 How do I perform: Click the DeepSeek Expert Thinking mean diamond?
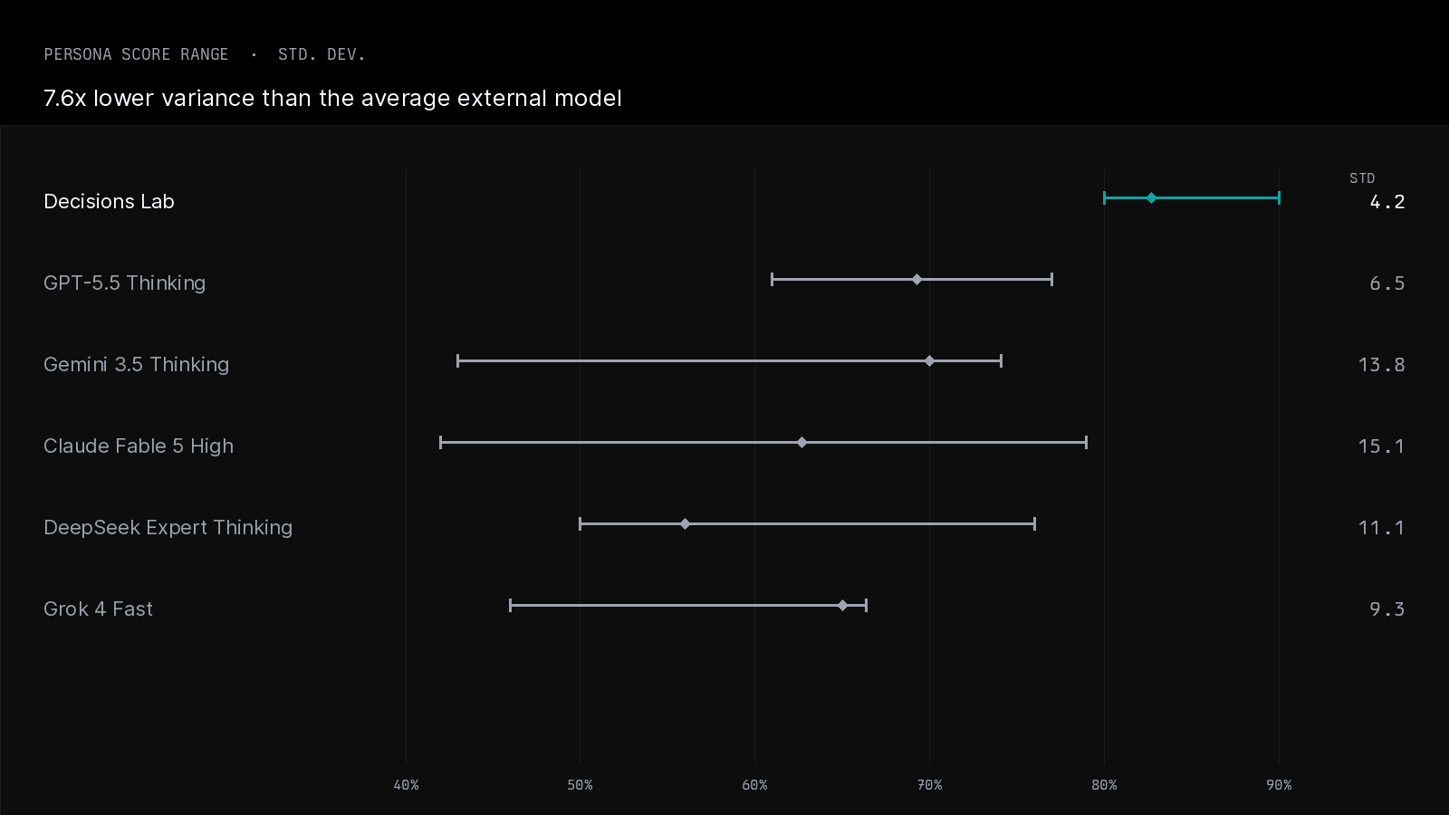685,523
